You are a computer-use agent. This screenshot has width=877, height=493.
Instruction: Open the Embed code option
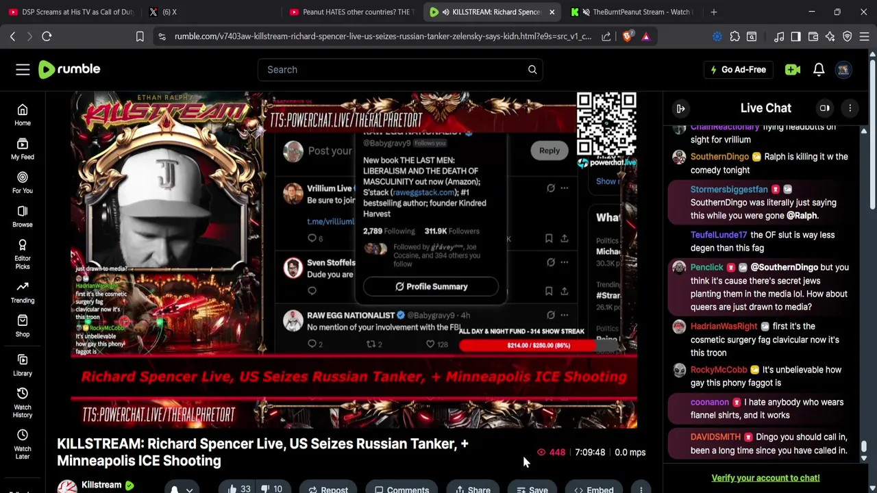click(x=593, y=489)
